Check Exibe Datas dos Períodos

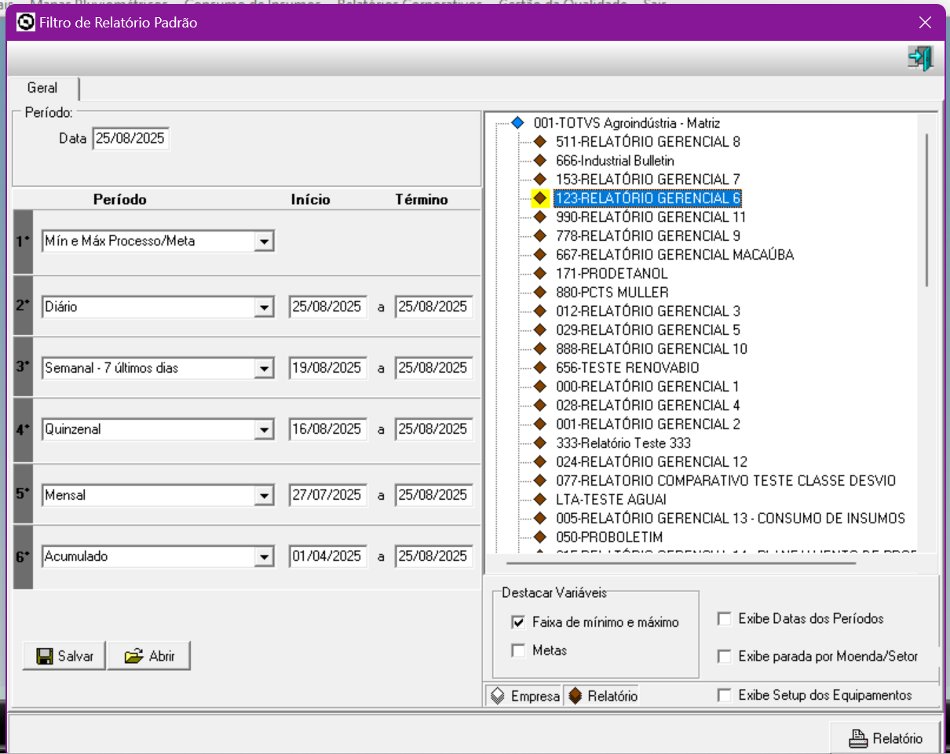coord(725,619)
